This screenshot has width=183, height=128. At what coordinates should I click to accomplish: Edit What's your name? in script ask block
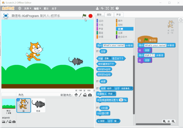155,45
